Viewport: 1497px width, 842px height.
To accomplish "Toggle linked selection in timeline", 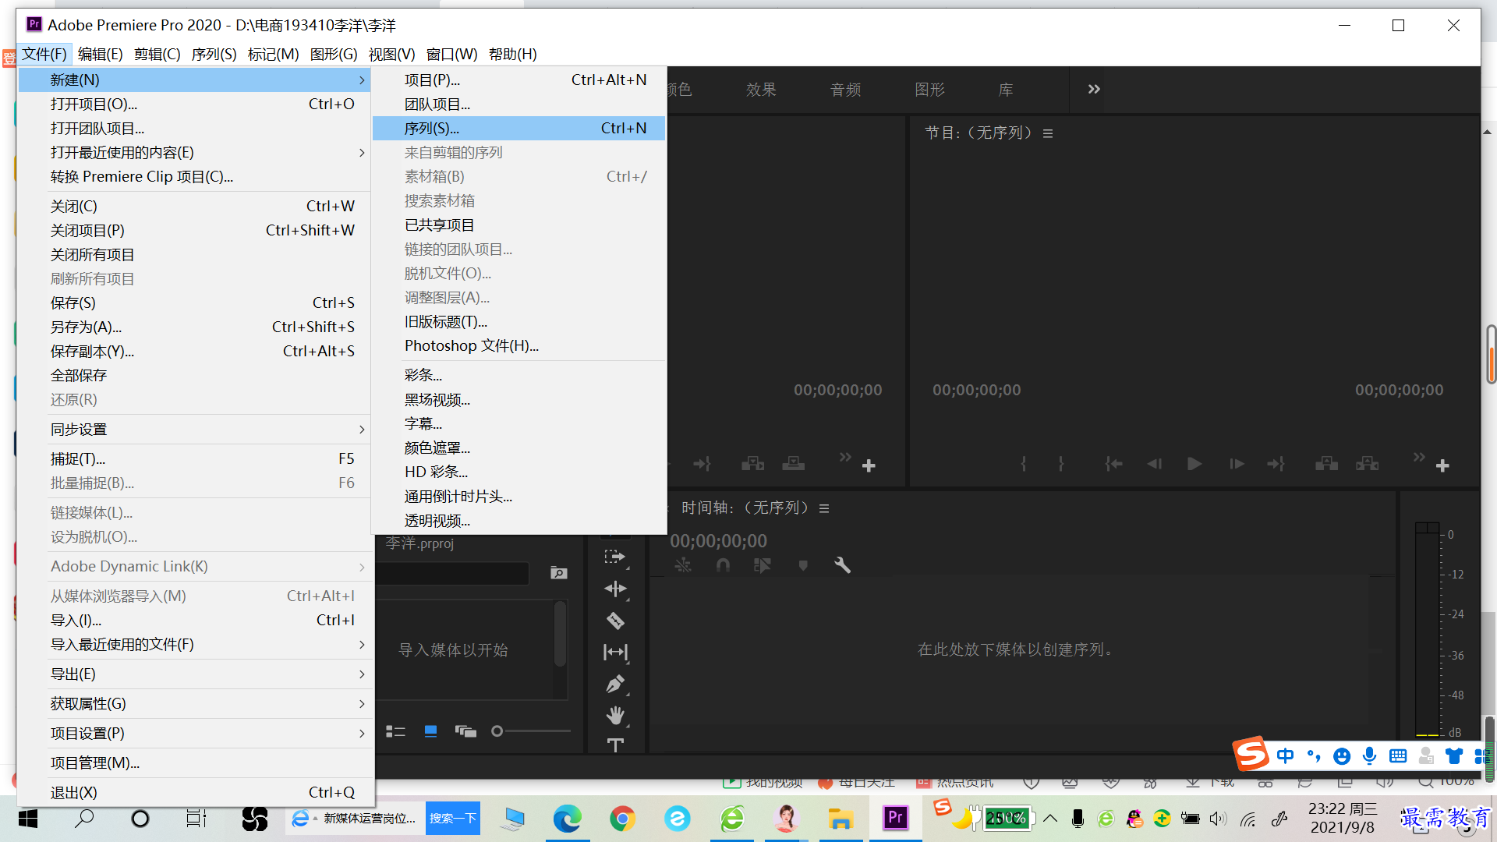I will click(763, 565).
